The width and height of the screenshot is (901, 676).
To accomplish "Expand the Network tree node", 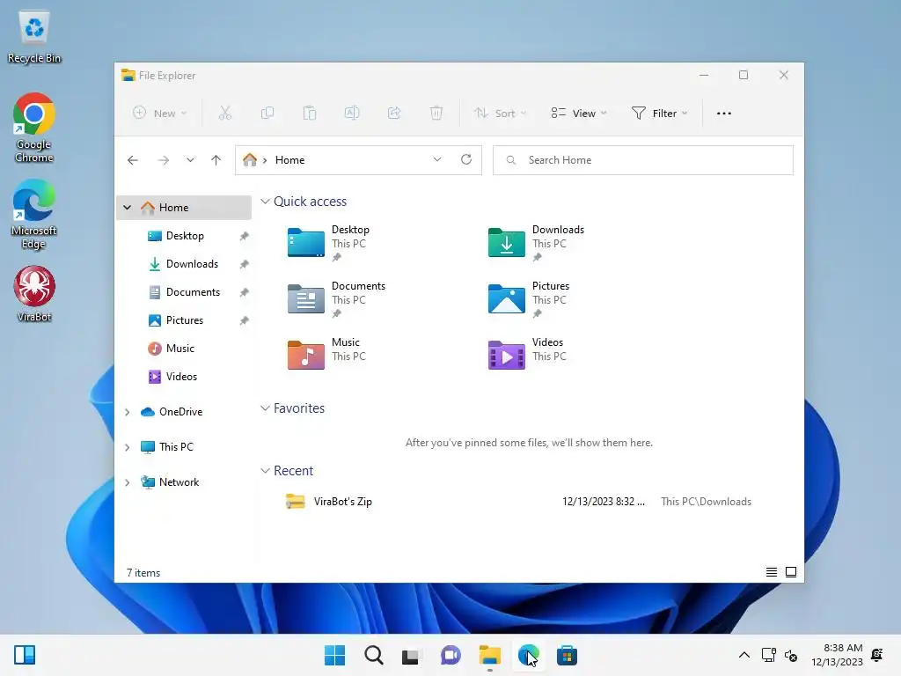I will (127, 482).
